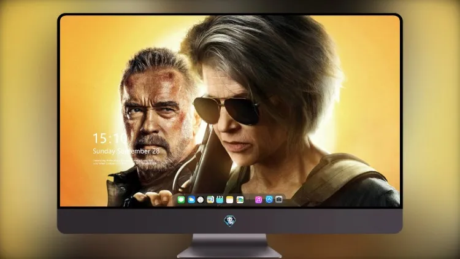
Task: Open the blue App Store icon
Action: click(x=269, y=199)
